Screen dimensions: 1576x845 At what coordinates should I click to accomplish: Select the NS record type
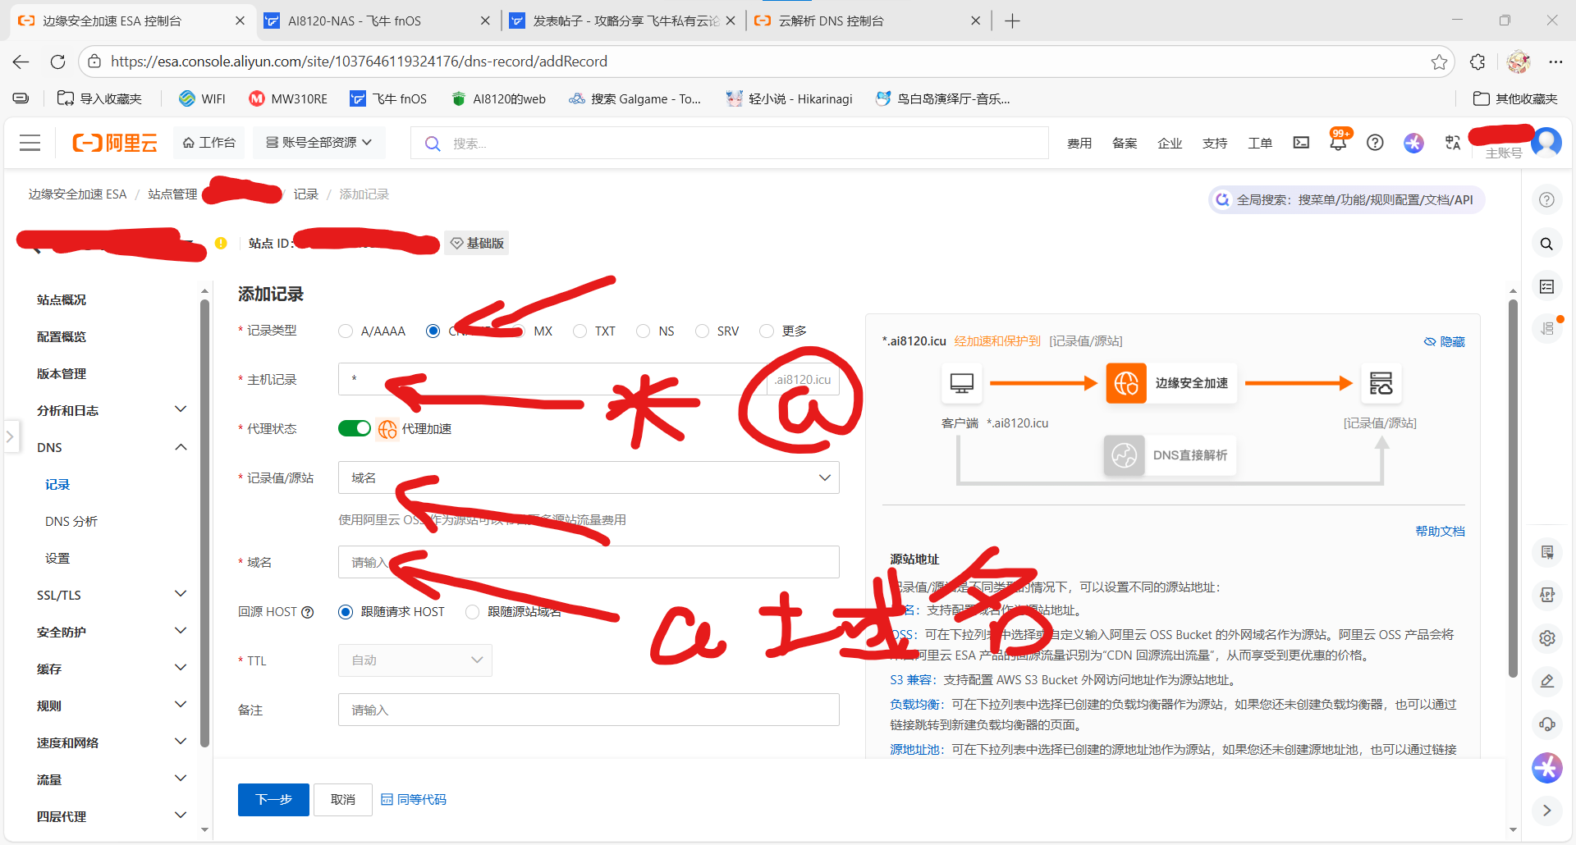[643, 331]
